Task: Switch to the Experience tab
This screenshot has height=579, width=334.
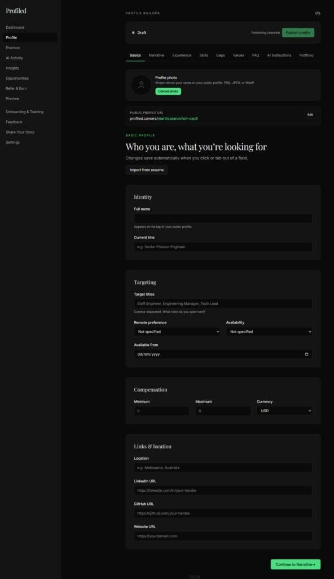Action: (182, 55)
